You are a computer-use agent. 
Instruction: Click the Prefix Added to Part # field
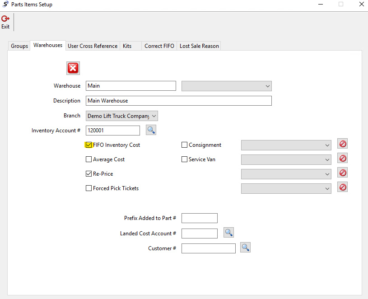[x=200, y=218]
